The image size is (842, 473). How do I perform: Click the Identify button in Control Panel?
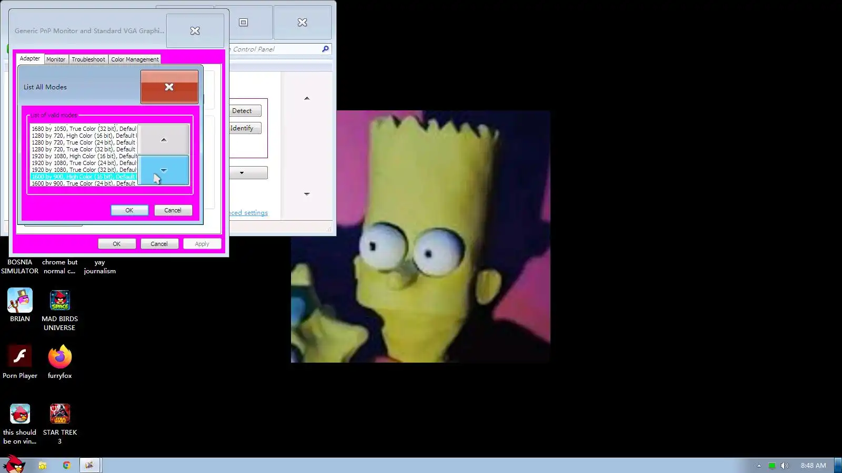[x=244, y=128]
